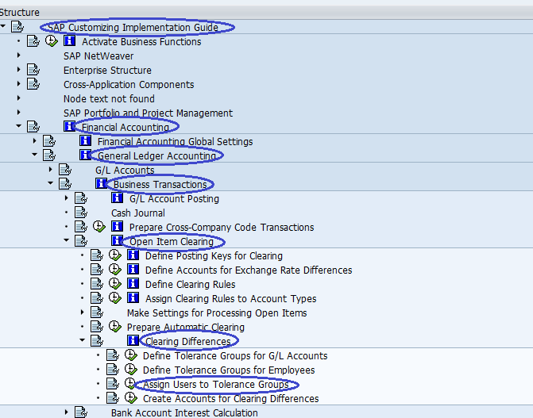Image resolution: width=533 pixels, height=418 pixels.
Task: Open documentation icon for Cross-Application Components
Action: pyautogui.click(x=33, y=84)
